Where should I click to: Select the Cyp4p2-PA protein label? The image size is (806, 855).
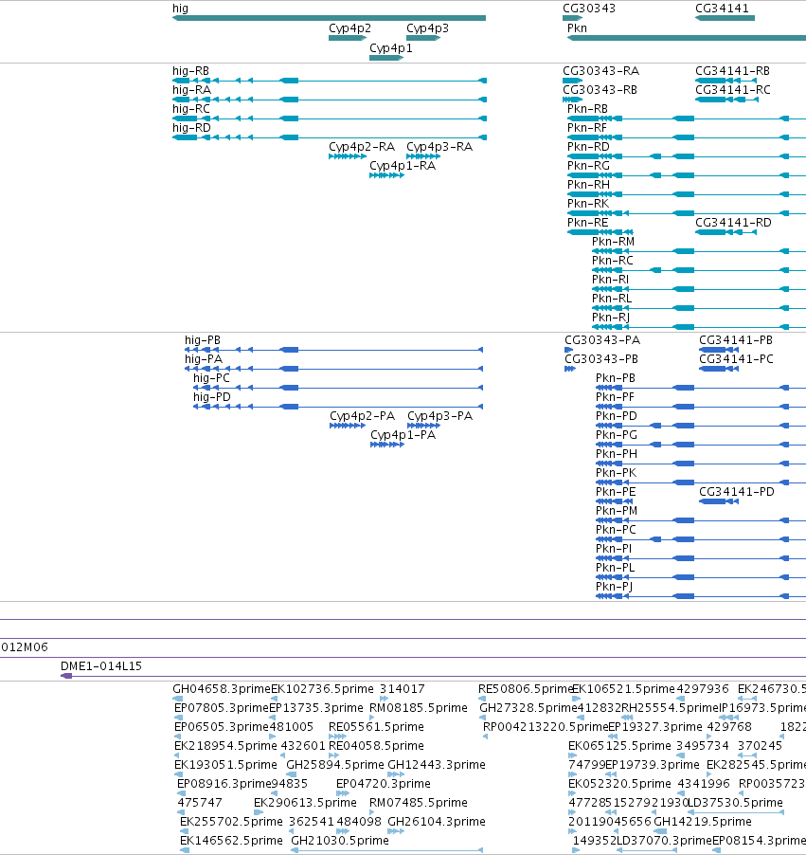click(363, 416)
